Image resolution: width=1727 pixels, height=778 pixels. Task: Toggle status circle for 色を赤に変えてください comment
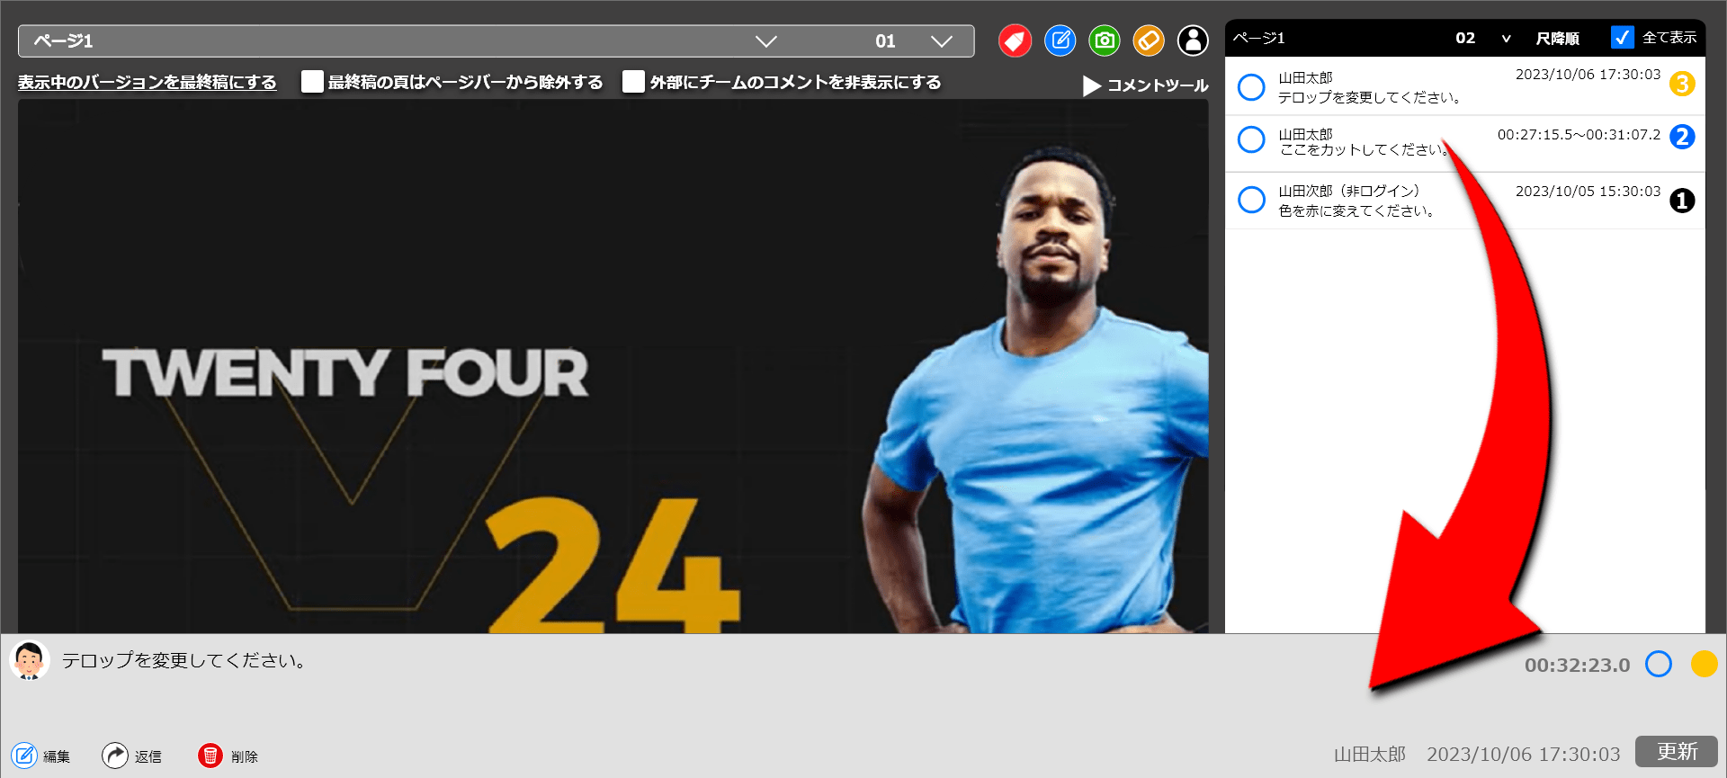[1251, 200]
